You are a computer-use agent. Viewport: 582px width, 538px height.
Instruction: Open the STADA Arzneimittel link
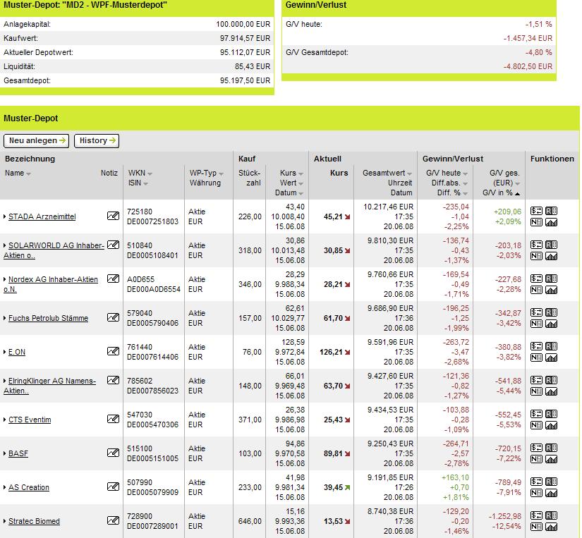[x=42, y=216]
